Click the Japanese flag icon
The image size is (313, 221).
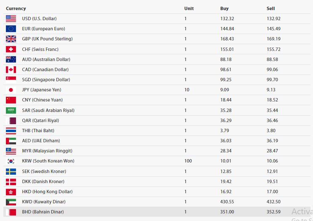[x=11, y=90]
